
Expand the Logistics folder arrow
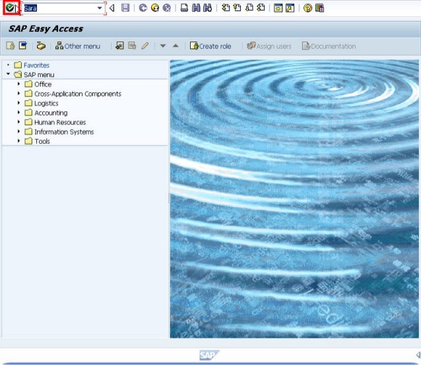point(18,103)
